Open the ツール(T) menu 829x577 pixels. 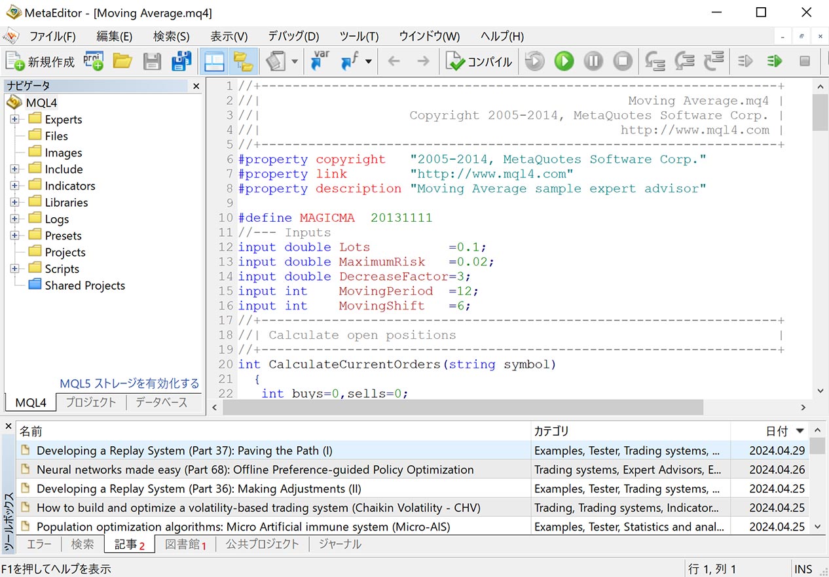pyautogui.click(x=359, y=36)
